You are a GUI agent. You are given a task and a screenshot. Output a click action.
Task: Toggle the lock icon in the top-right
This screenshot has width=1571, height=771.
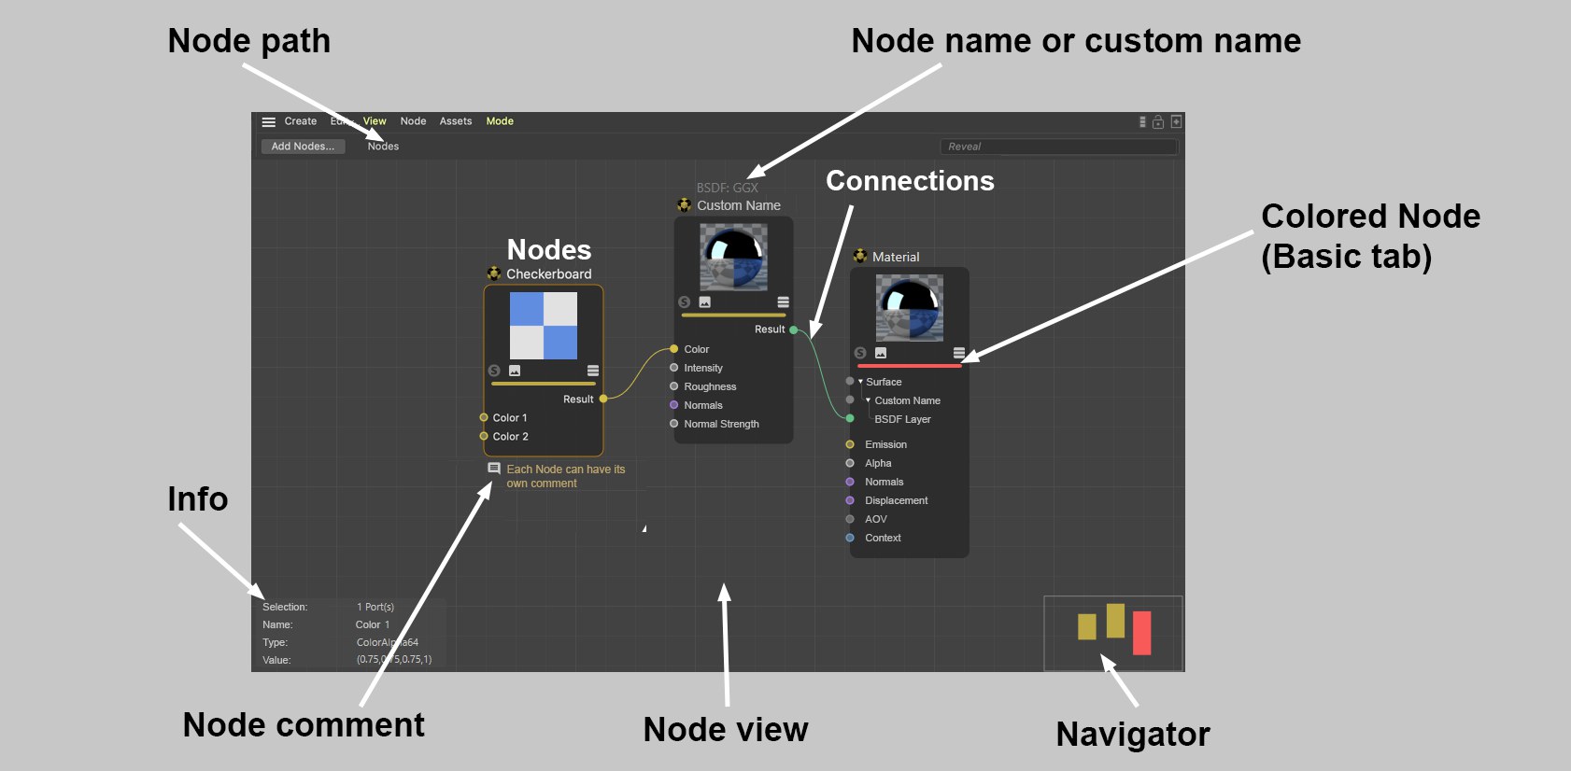coord(1158,121)
